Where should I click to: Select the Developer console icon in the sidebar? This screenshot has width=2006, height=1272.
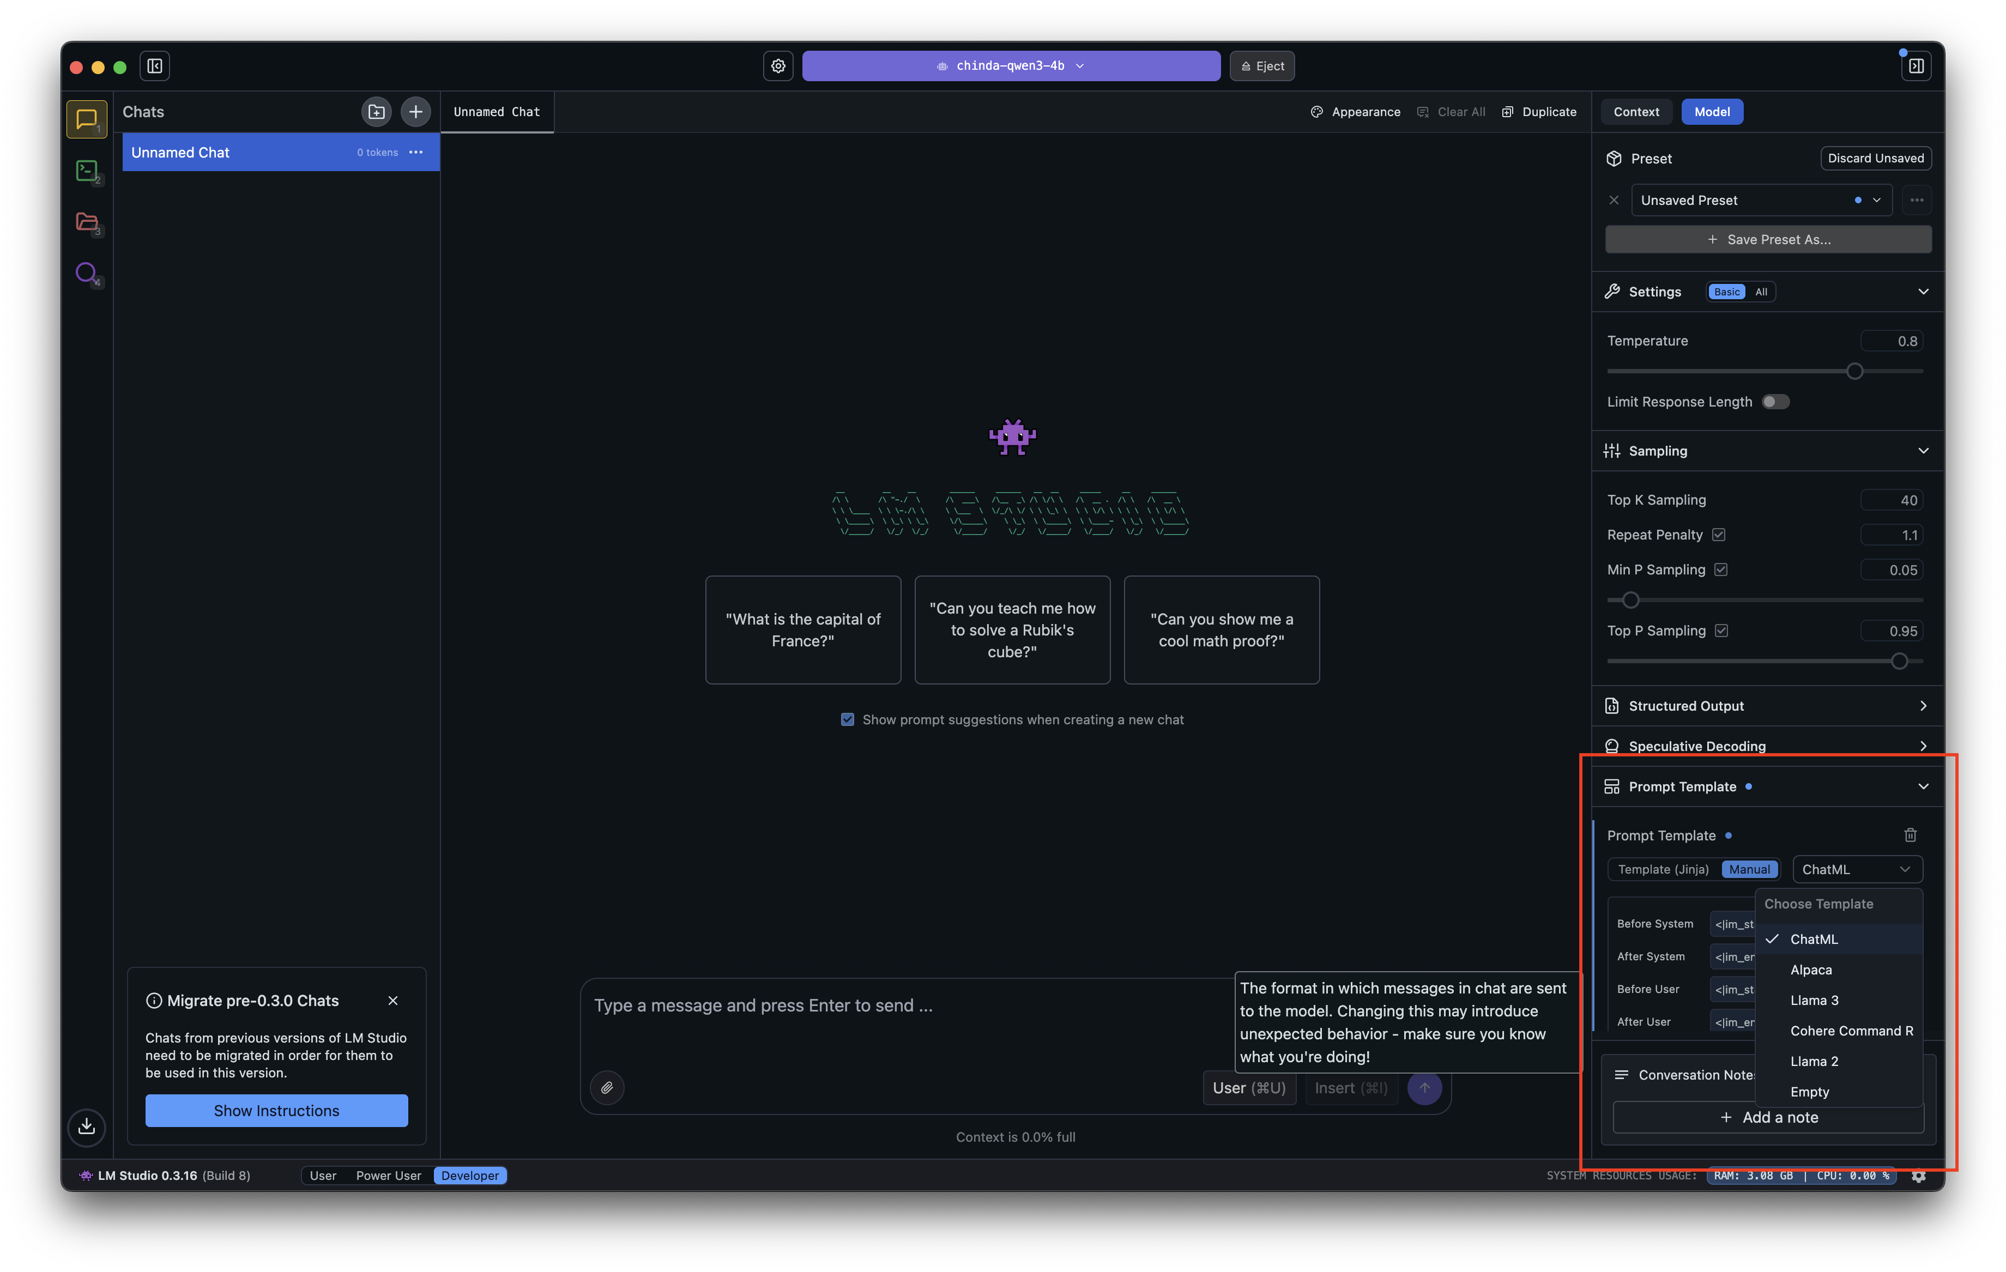(x=87, y=171)
